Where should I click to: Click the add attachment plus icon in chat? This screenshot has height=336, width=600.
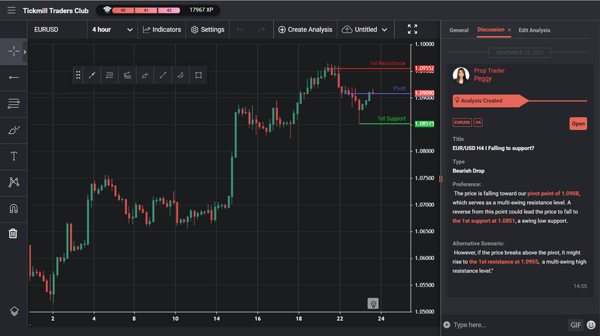click(x=446, y=324)
